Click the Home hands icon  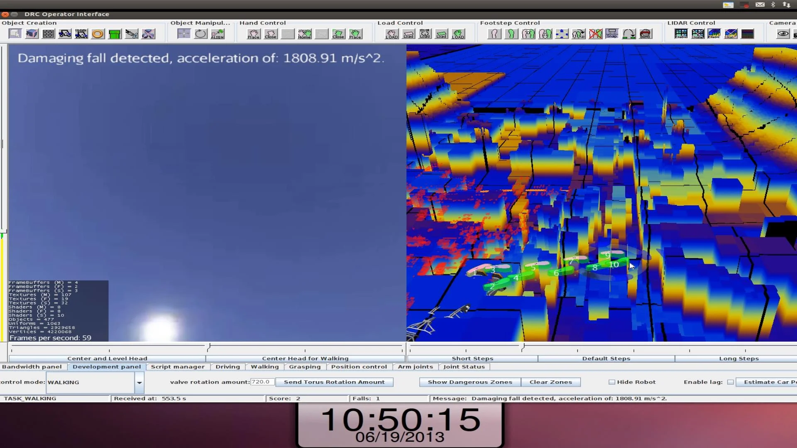(x=304, y=34)
